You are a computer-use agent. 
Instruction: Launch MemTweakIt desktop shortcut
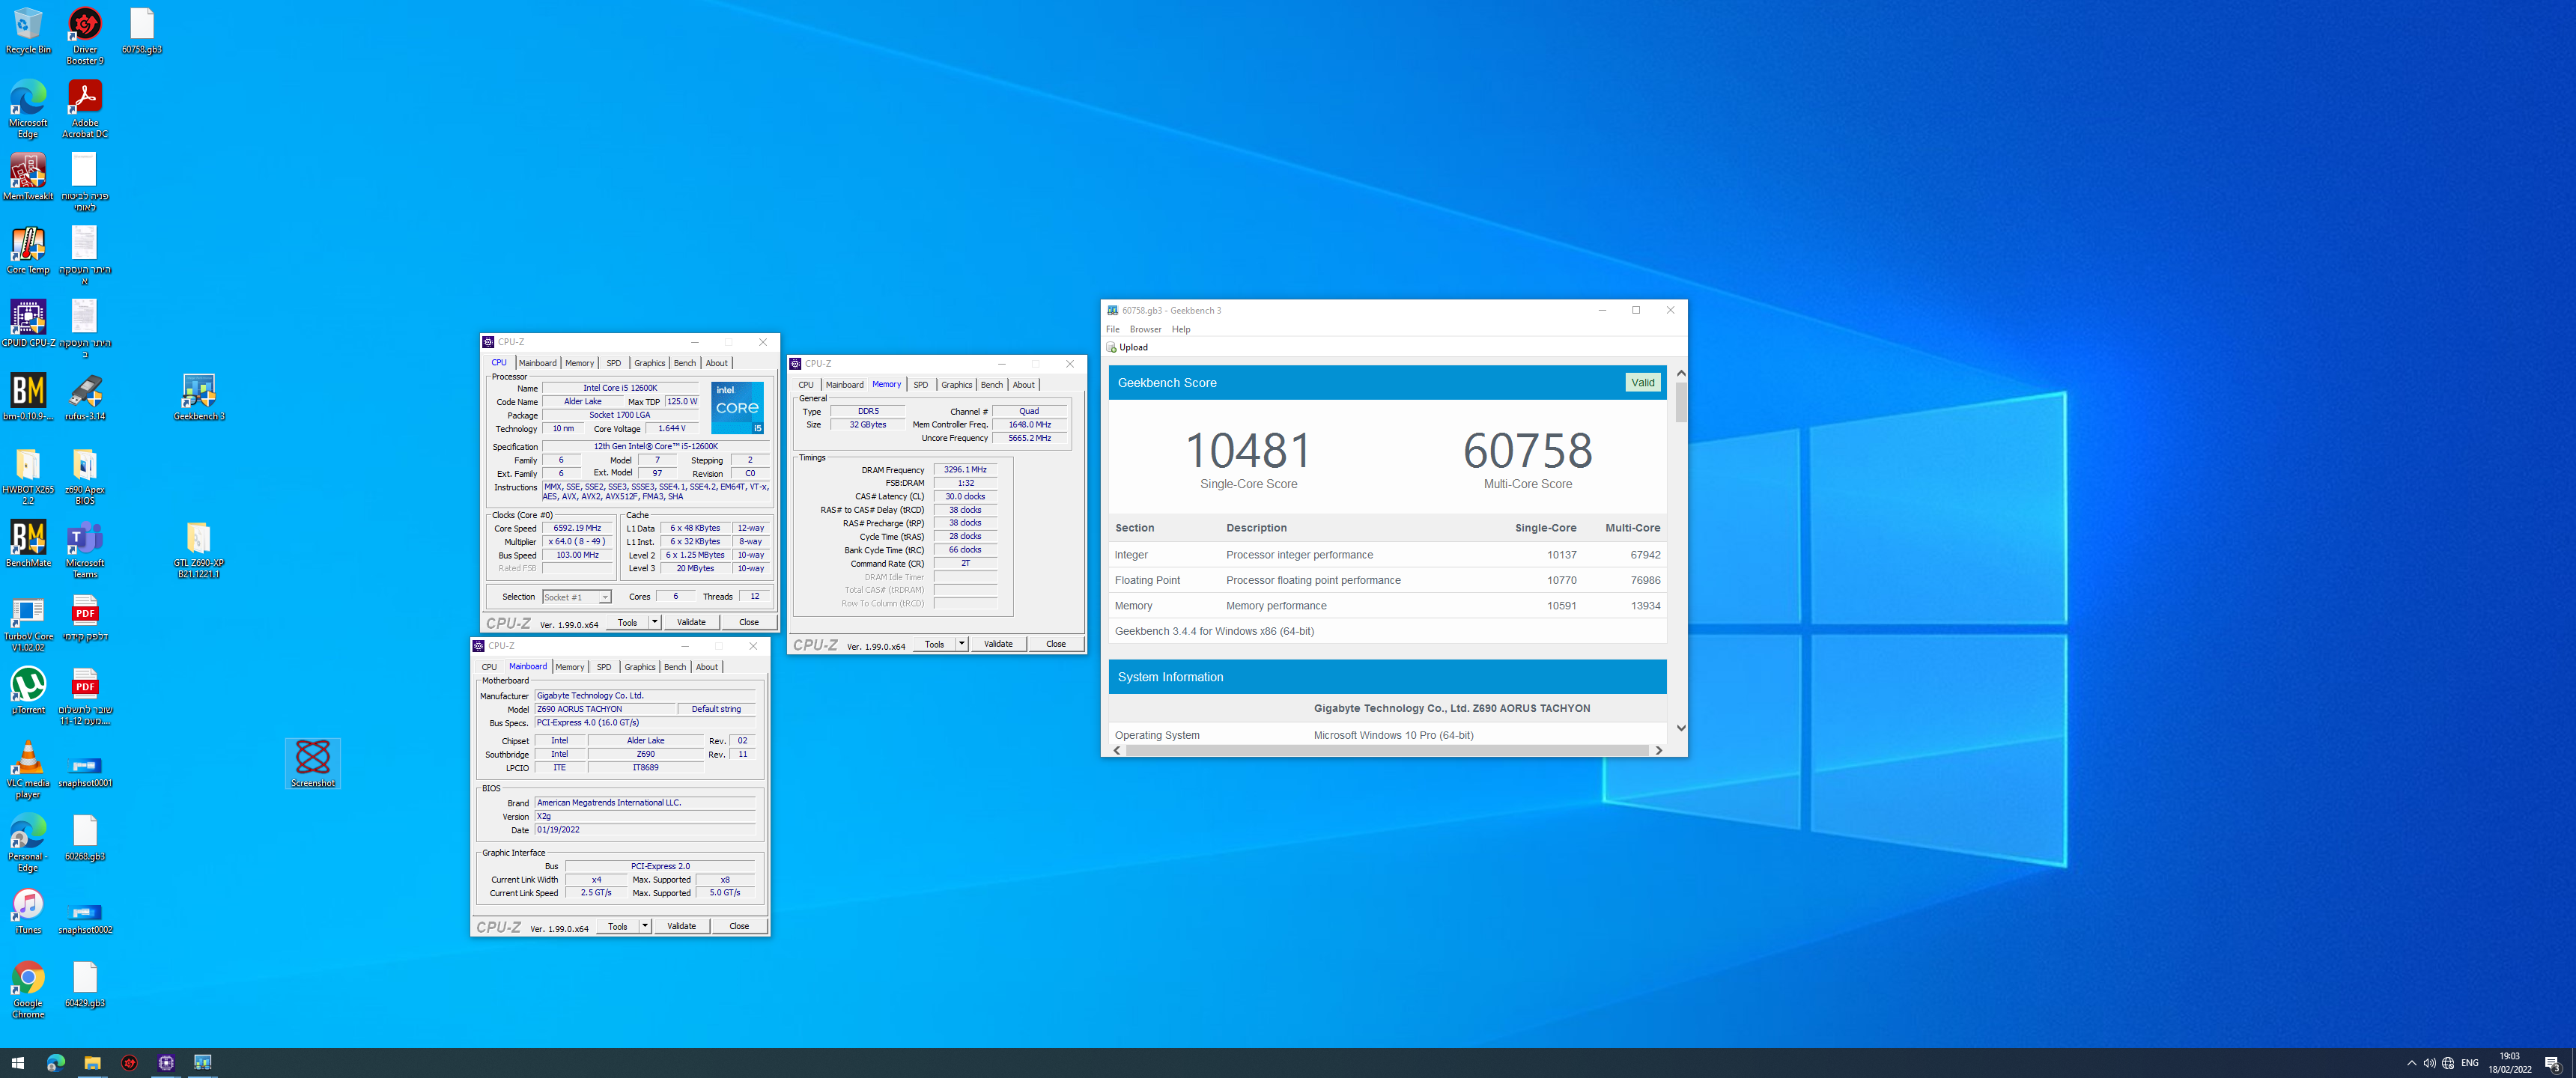coord(28,177)
